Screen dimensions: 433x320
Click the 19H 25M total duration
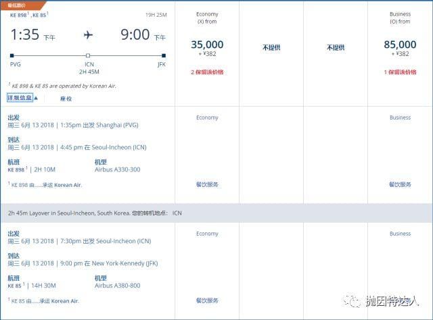point(156,15)
